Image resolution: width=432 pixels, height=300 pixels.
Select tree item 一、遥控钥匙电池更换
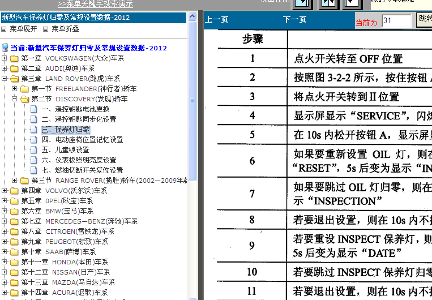click(x=75, y=109)
